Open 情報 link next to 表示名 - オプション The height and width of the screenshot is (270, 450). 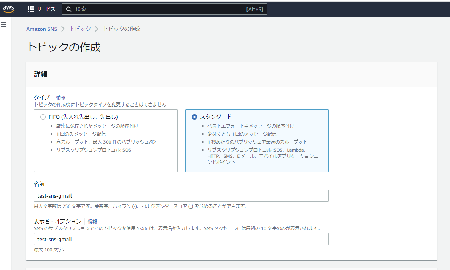click(92, 222)
